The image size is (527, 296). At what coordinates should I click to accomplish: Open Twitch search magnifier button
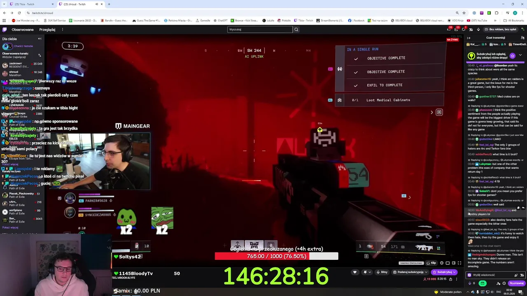click(x=296, y=30)
